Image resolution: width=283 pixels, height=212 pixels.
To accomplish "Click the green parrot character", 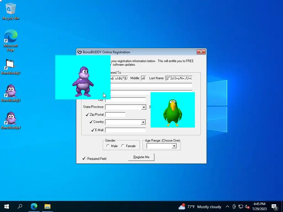I will [172, 113].
